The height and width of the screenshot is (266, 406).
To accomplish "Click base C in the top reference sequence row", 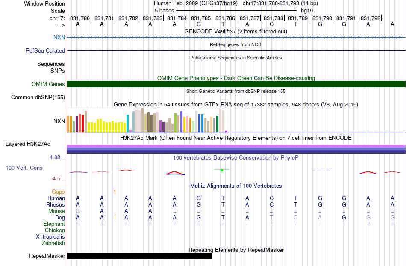I will pos(272,24).
